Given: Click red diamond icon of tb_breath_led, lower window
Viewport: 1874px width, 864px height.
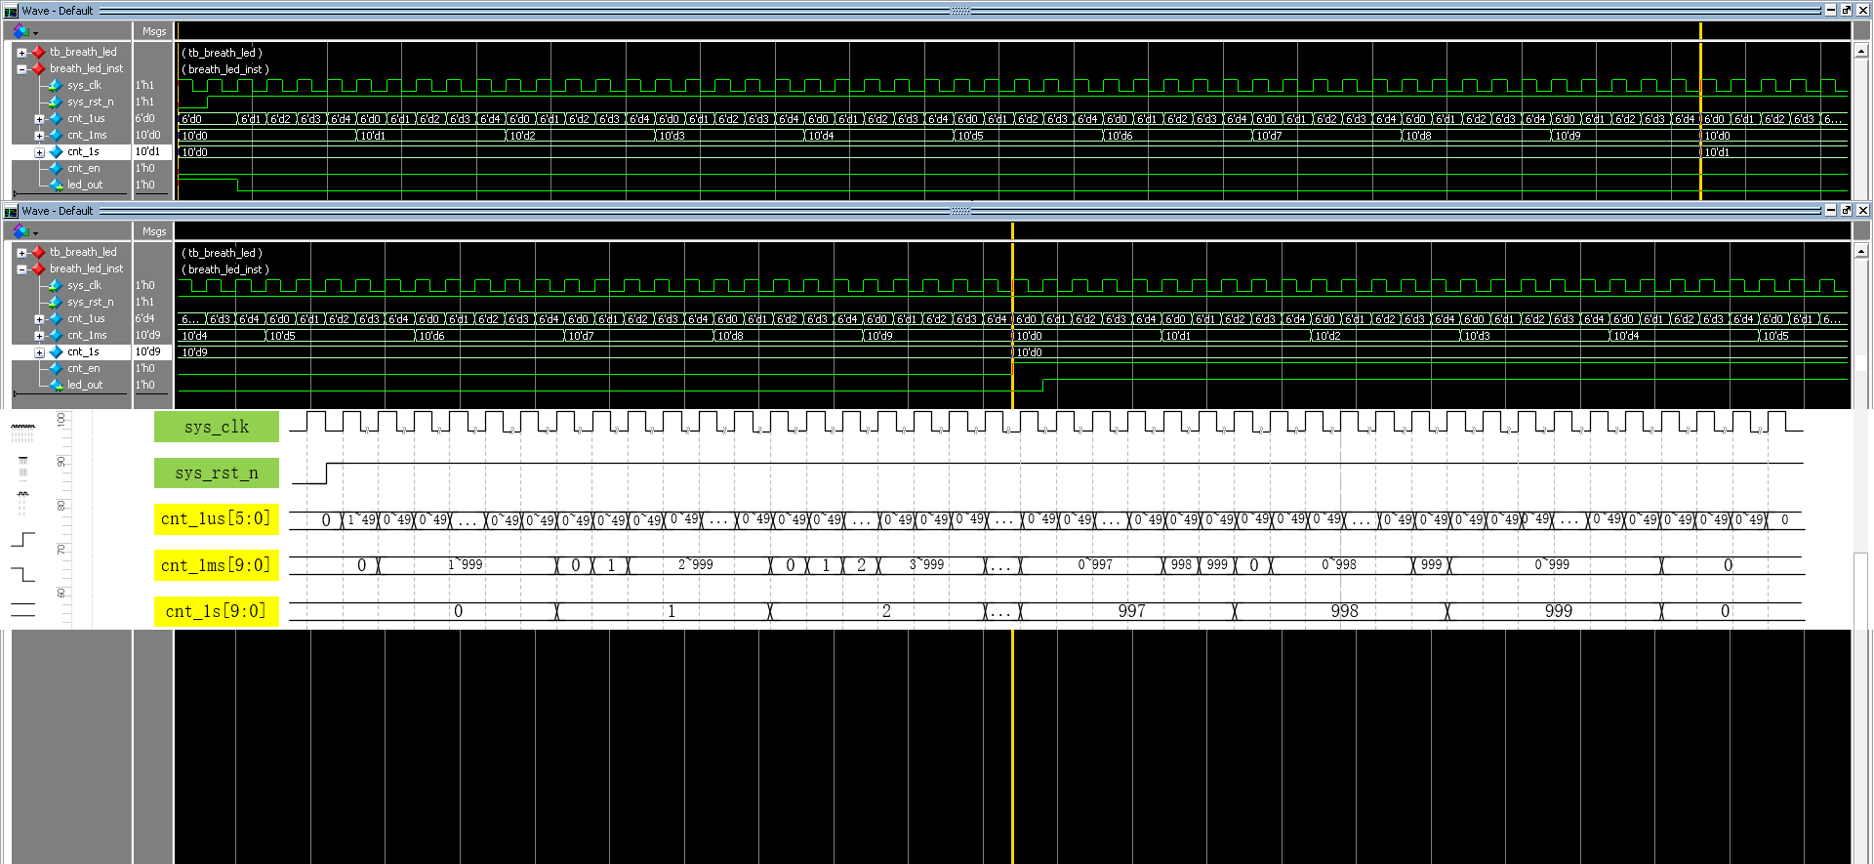Looking at the screenshot, I should coord(38,252).
